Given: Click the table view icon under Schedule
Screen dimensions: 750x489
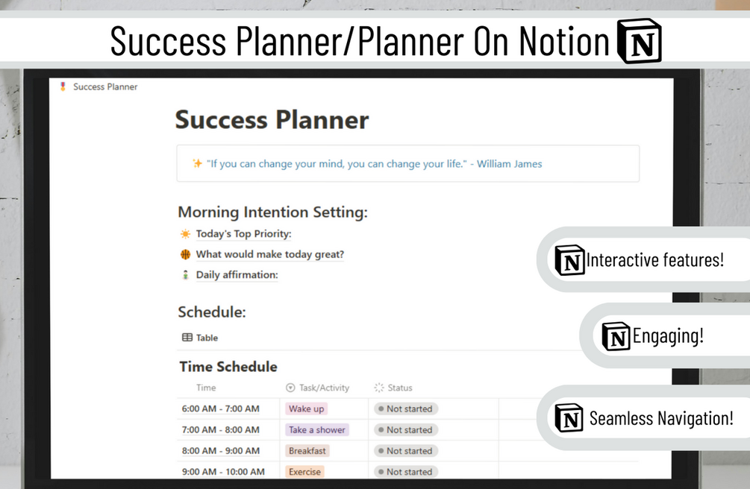Looking at the screenshot, I should pos(187,338).
